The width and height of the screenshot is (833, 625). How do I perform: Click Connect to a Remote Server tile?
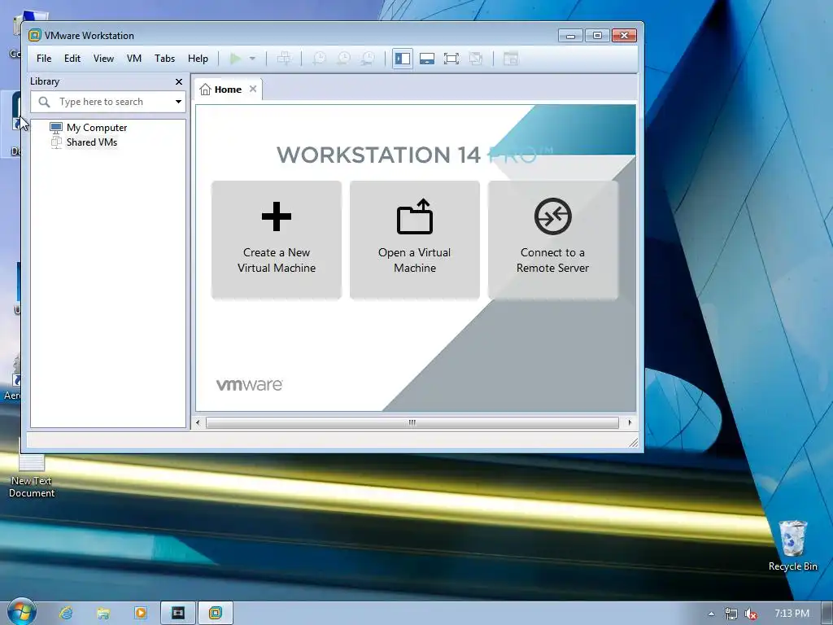[553, 240]
